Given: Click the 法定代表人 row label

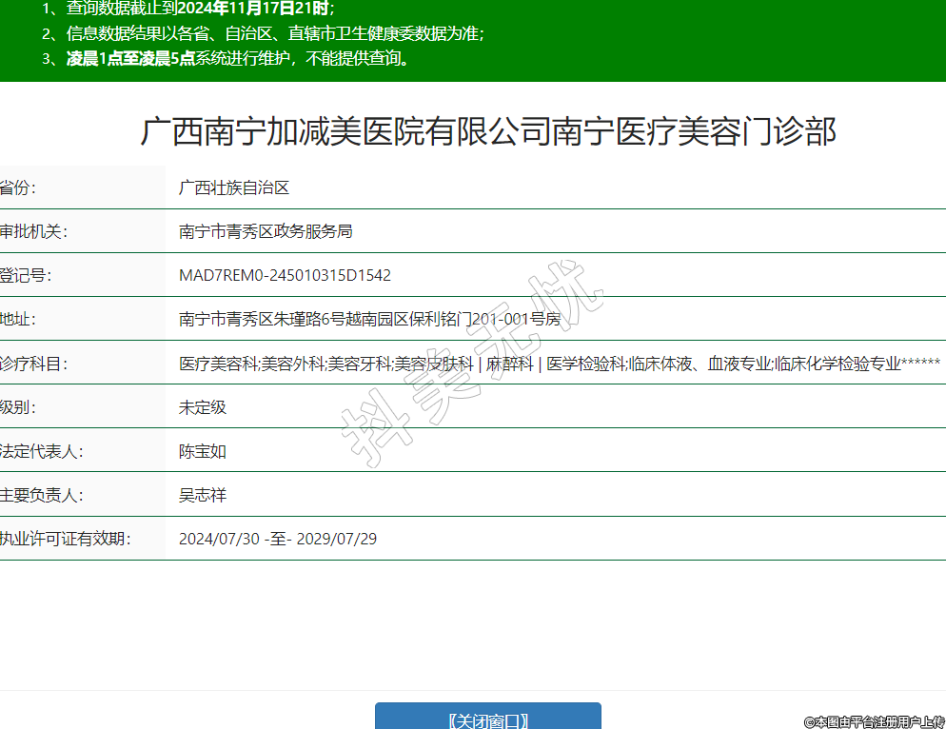Looking at the screenshot, I should 41,451.
